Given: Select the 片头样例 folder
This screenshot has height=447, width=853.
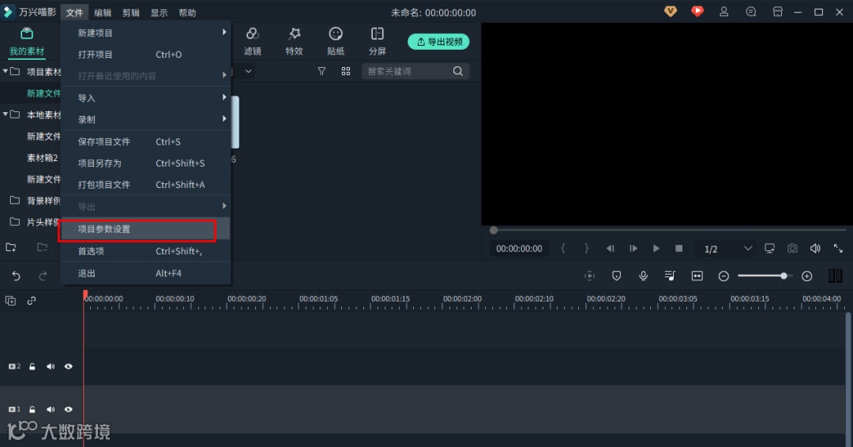Looking at the screenshot, I should click(x=35, y=222).
